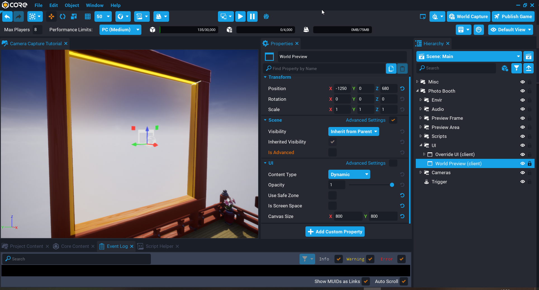The image size is (539, 290).
Task: Toggle snap to grid icon
Action: coord(87,16)
